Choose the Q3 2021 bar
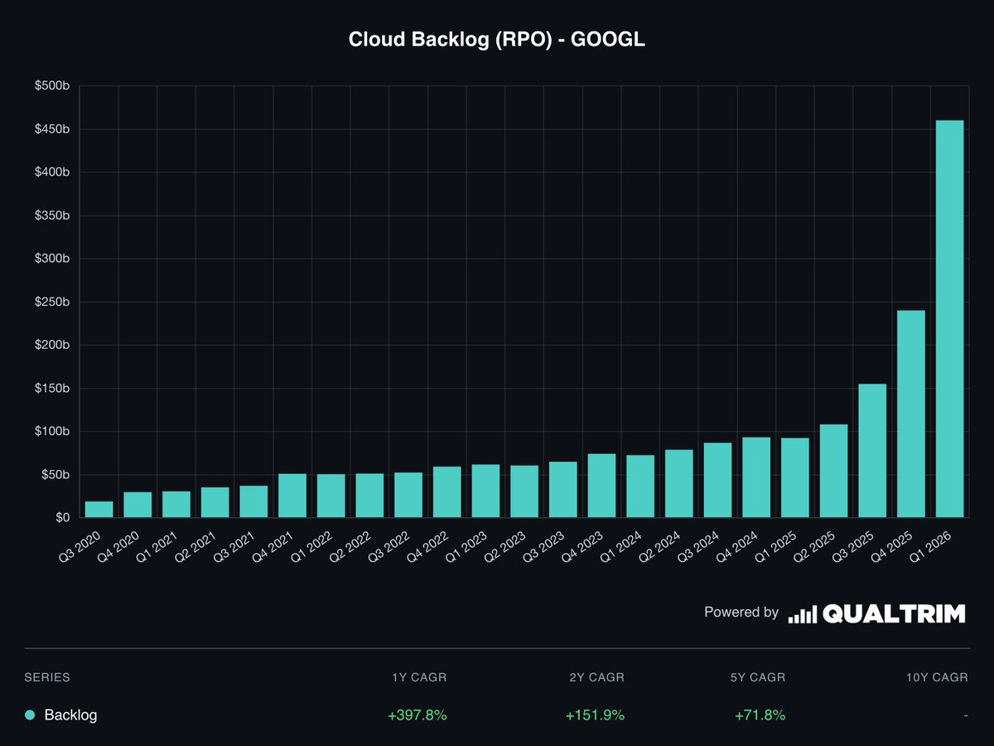Viewport: 994px width, 746px height. pyautogui.click(x=253, y=501)
